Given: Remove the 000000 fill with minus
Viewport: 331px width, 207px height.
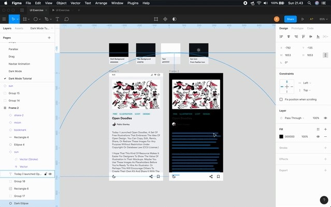Looking at the screenshot, I should [x=325, y=136].
